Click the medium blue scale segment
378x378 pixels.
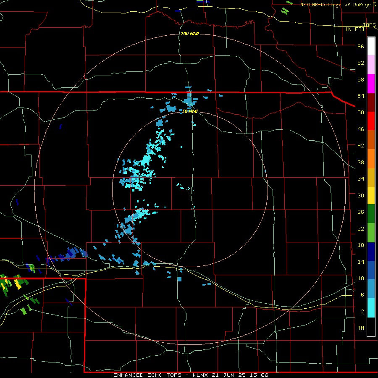point(371,270)
